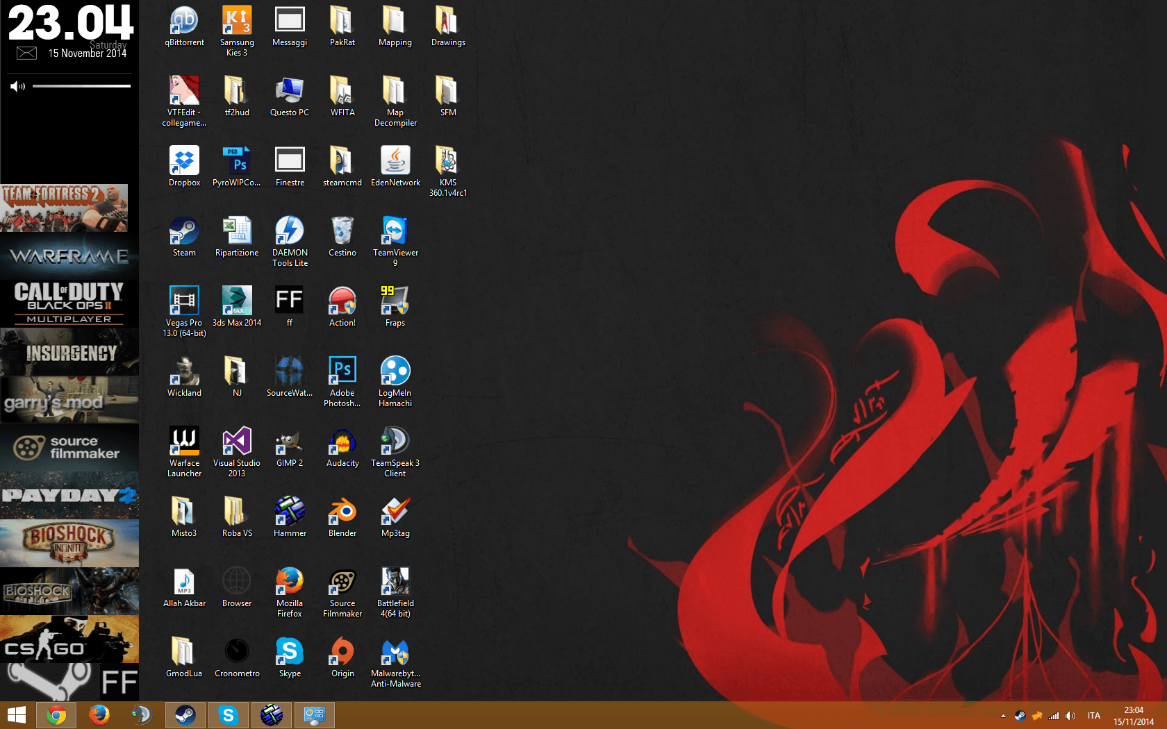The width and height of the screenshot is (1167, 729).
Task: Show hidden system tray icons
Action: coord(1003,716)
